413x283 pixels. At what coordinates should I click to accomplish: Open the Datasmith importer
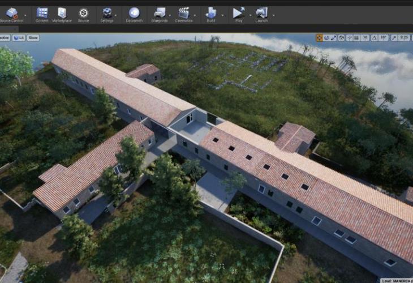tap(134, 14)
